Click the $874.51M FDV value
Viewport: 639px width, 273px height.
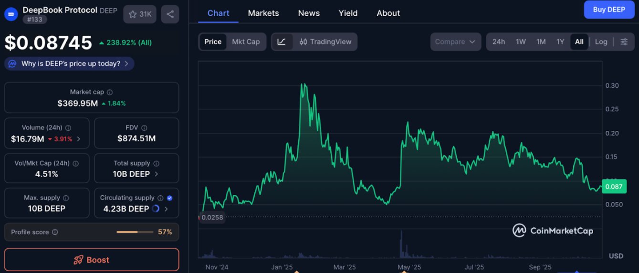(x=136, y=139)
